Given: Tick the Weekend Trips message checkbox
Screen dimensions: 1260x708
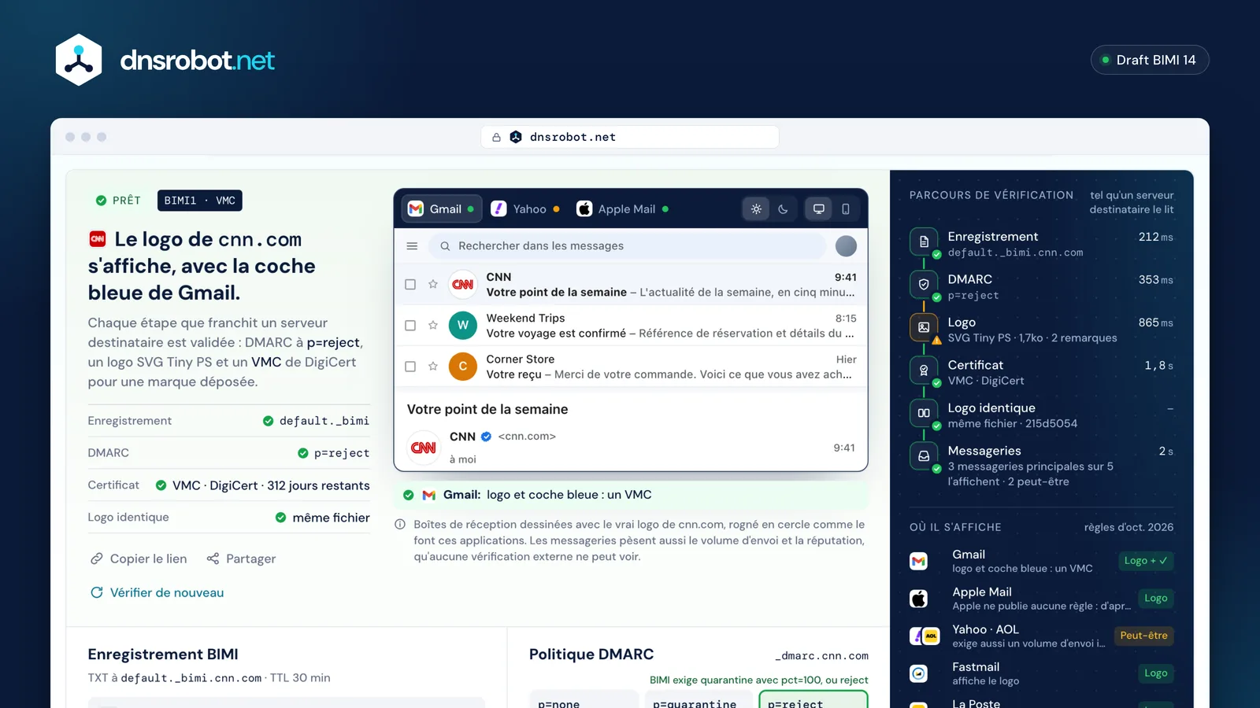Looking at the screenshot, I should point(410,326).
